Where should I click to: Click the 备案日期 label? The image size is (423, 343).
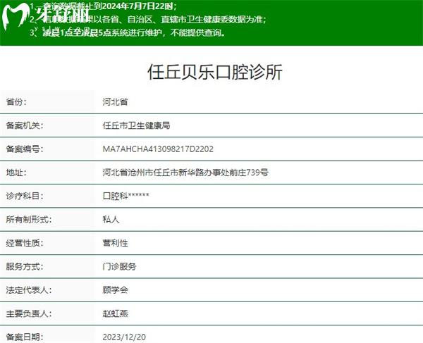pyautogui.click(x=25, y=337)
